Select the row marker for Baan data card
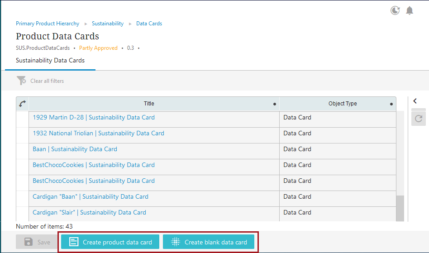429x253 pixels. point(22,149)
